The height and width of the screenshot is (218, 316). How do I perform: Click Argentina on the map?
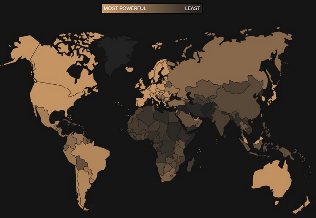[82, 187]
